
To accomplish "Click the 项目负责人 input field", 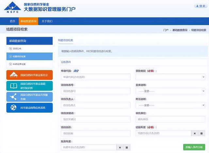I will pos(96,105).
